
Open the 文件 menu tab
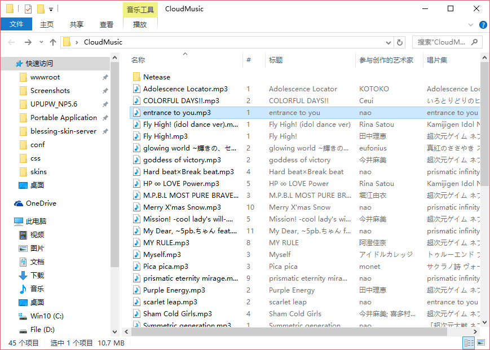tap(16, 24)
